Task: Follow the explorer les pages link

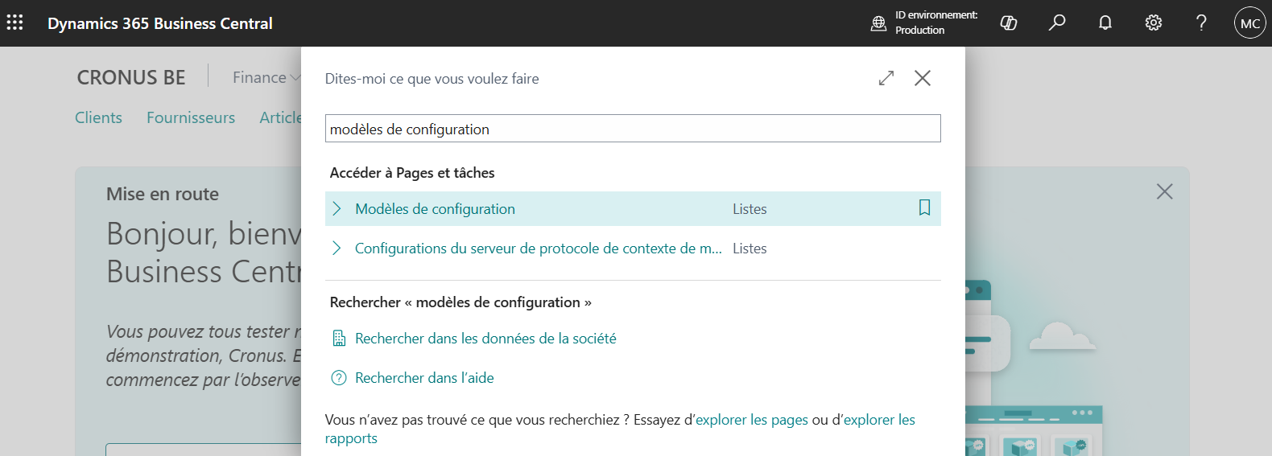Action: 752,420
